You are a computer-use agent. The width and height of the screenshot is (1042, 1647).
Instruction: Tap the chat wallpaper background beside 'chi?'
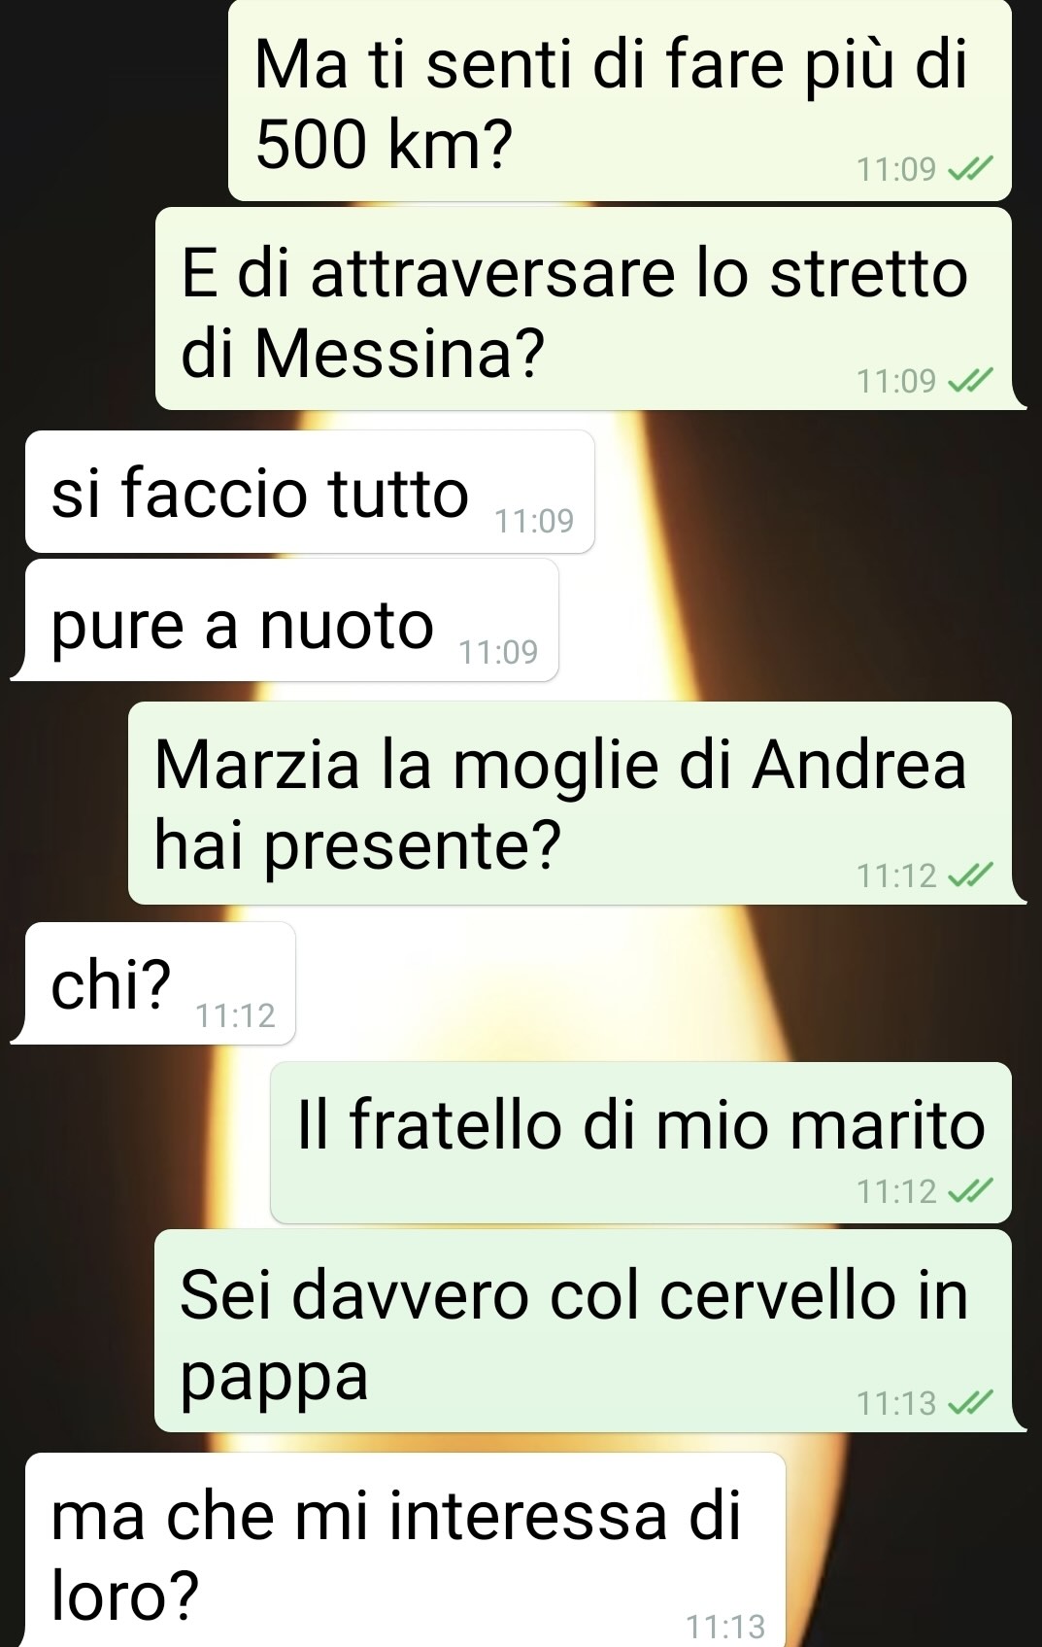pyautogui.click(x=660, y=983)
